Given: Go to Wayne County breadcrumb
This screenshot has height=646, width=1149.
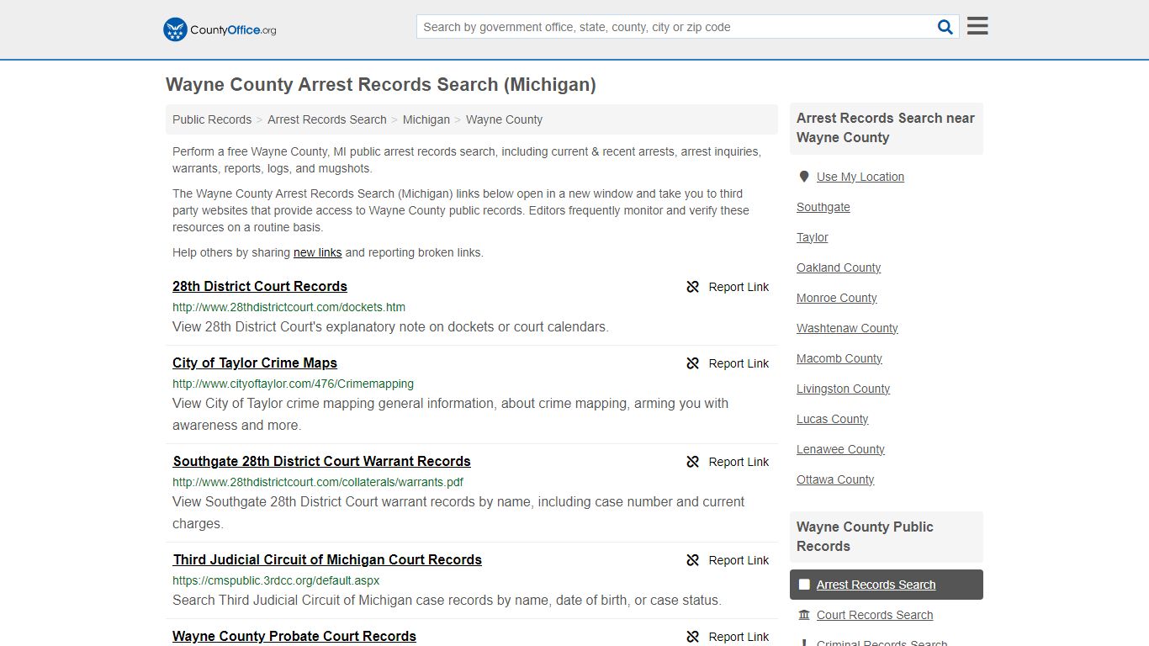Looking at the screenshot, I should click(x=504, y=119).
